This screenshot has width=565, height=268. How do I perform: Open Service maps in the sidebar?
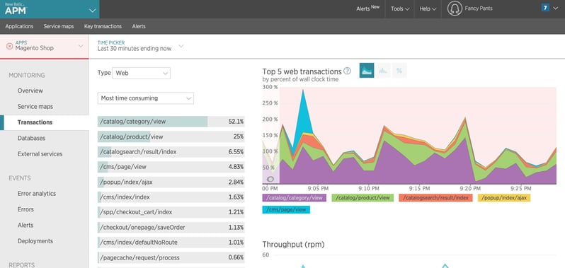(35, 107)
